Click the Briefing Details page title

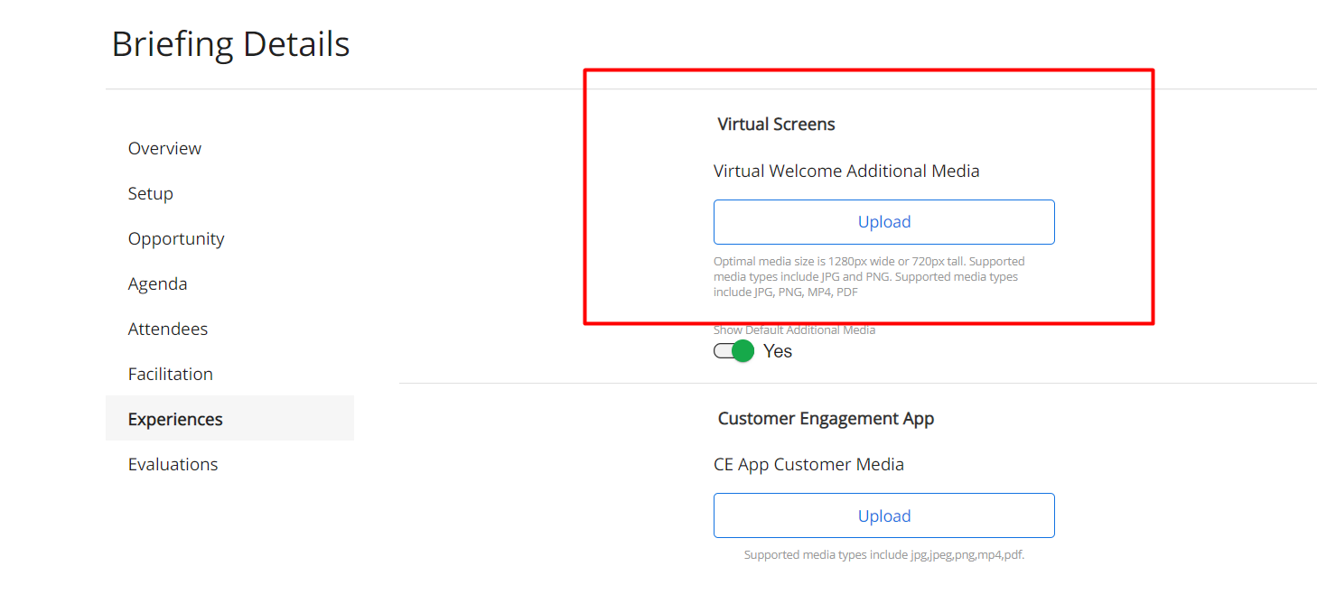pos(230,43)
